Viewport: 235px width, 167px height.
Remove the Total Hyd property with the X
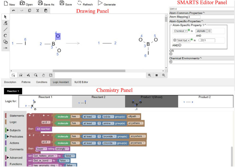[175, 40]
